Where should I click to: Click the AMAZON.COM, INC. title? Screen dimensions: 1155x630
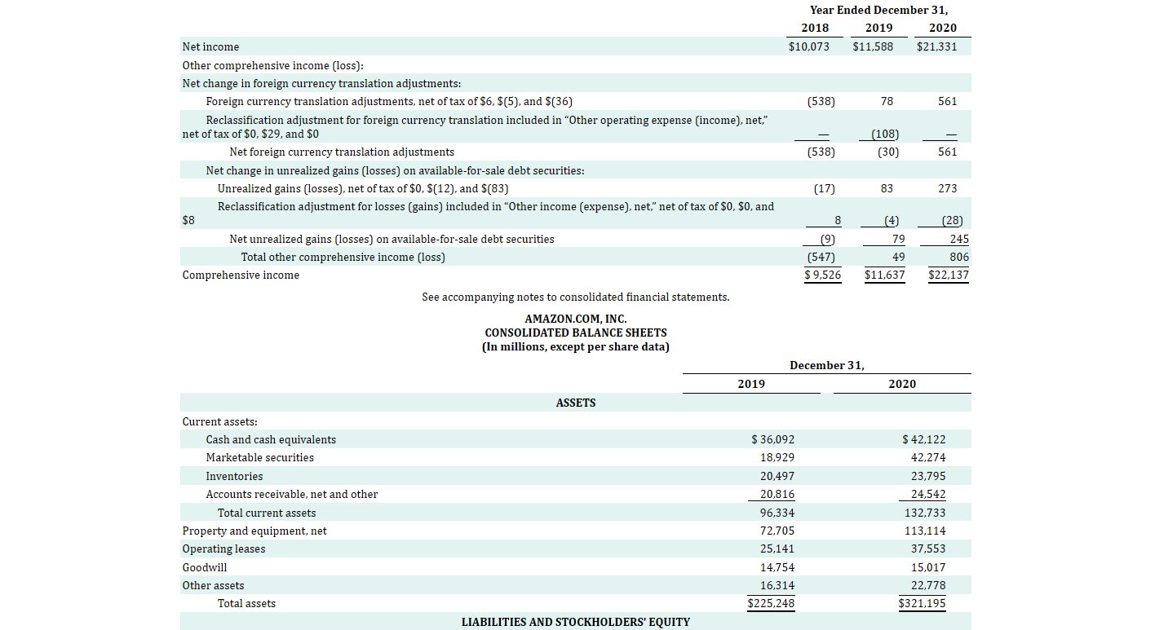pos(576,319)
